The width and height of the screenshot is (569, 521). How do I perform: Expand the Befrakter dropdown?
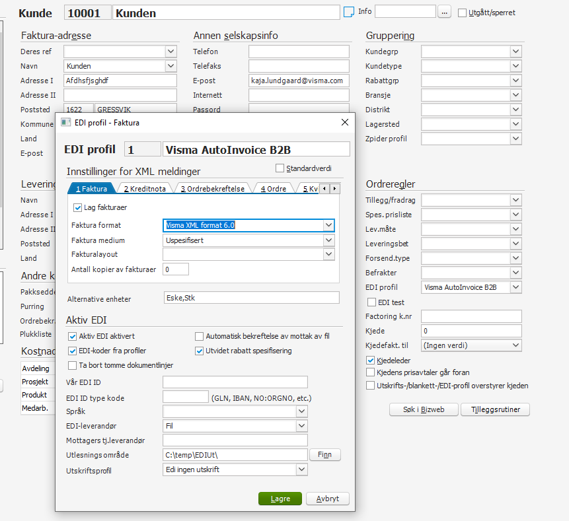point(515,272)
